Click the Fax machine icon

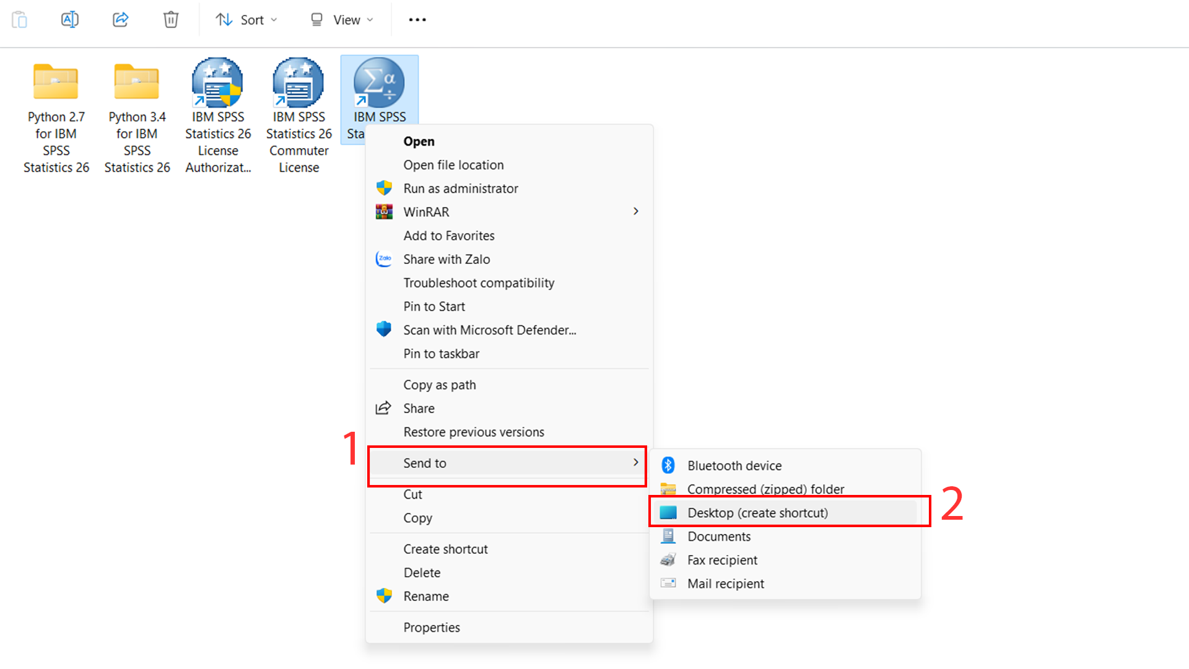point(668,559)
